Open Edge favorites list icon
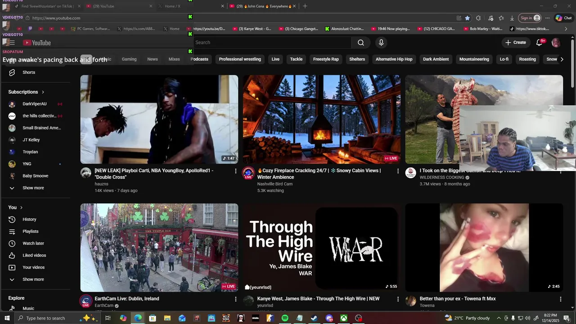The width and height of the screenshot is (576, 324). (x=501, y=18)
